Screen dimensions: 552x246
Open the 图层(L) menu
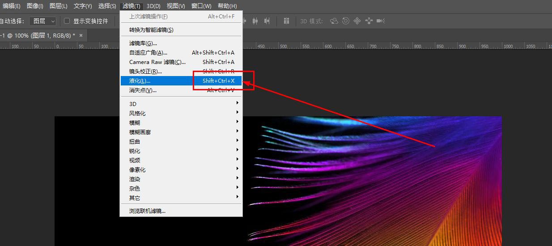click(x=59, y=6)
